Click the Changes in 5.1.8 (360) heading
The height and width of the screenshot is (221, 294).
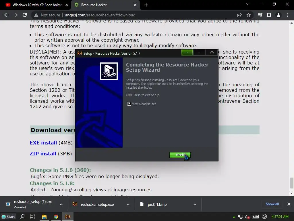point(60,170)
